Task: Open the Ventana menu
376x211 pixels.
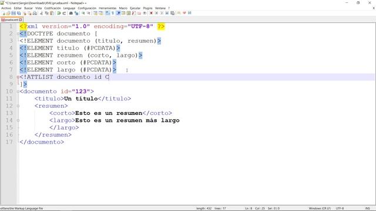Action: [x=160, y=8]
